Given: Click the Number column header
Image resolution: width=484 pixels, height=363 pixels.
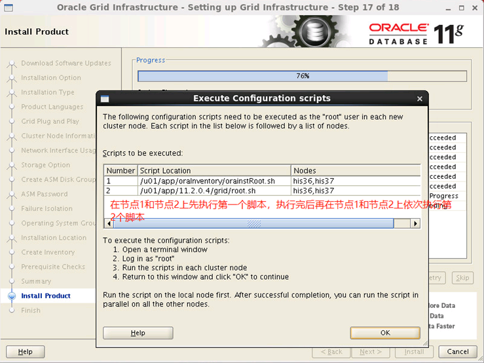Looking at the screenshot, I should pos(121,171).
